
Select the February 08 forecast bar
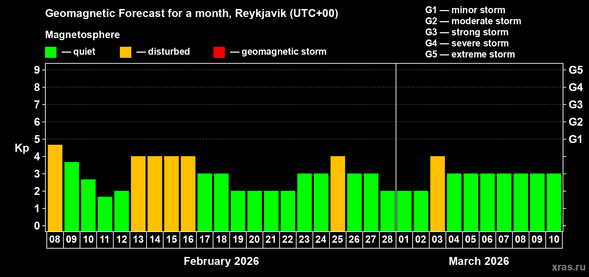55,188
